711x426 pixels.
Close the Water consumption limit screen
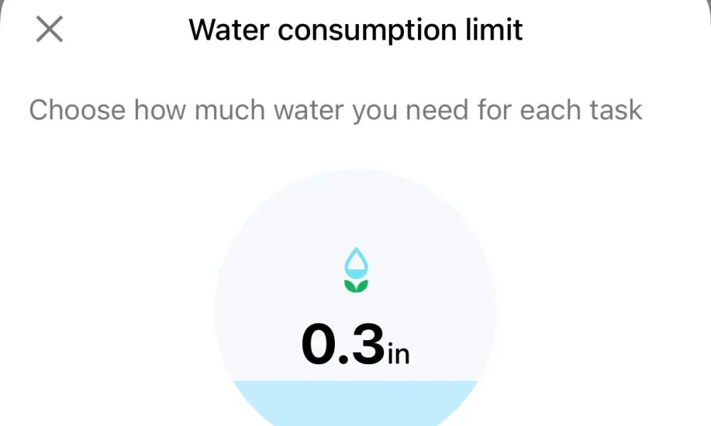pyautogui.click(x=49, y=30)
